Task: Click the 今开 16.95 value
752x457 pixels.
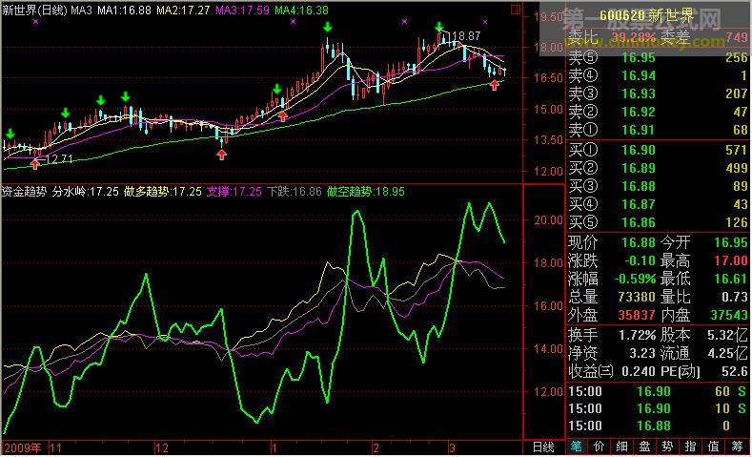Action: pos(731,242)
